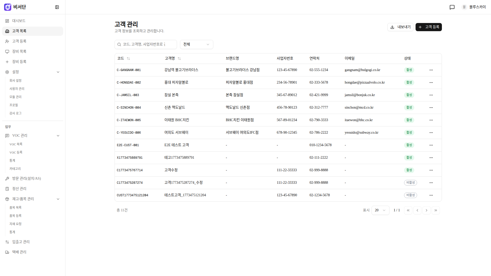Viewport: 491px width, 276px height.
Task: Click business number 456-78-90123
Action: tap(287, 108)
